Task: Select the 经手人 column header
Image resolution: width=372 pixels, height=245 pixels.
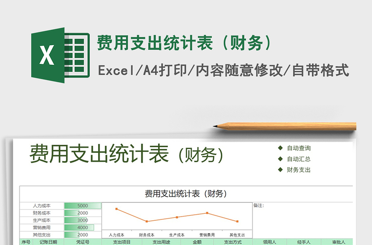Action: (x=304, y=242)
